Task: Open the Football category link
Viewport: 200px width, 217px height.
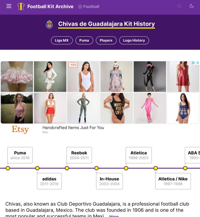Action: click(x=89, y=6)
